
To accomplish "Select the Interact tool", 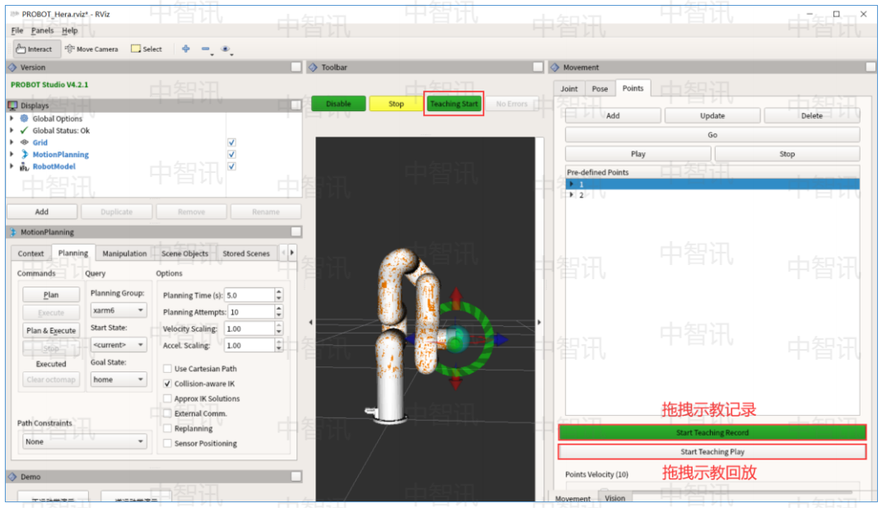I will [x=35, y=49].
